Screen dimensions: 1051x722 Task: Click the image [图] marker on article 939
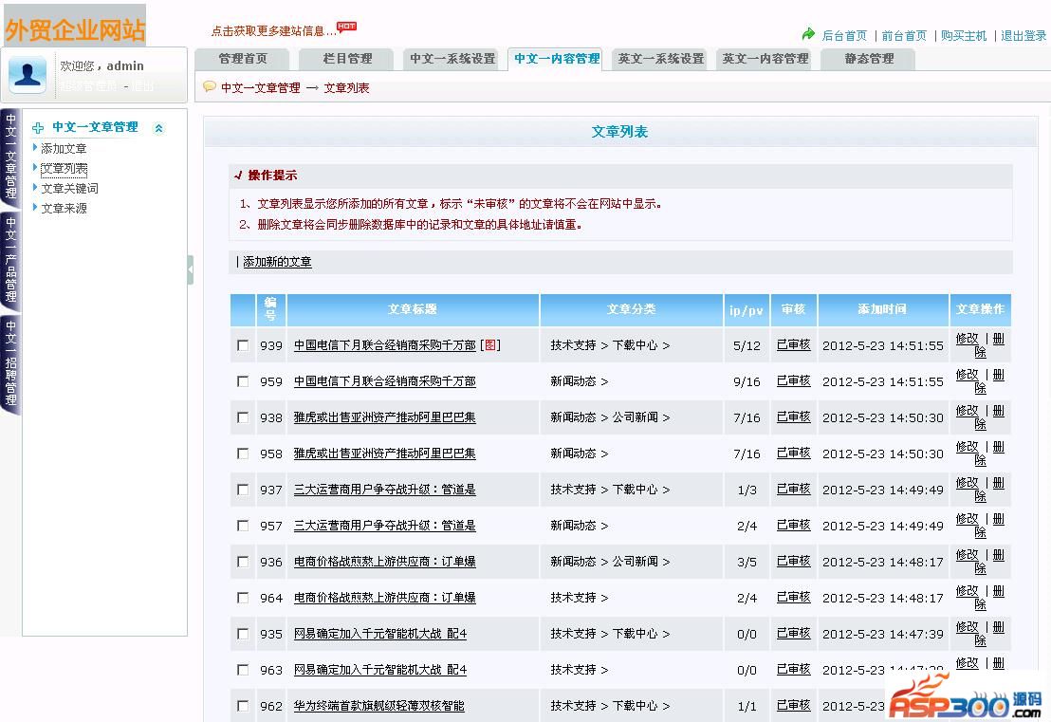coord(489,345)
